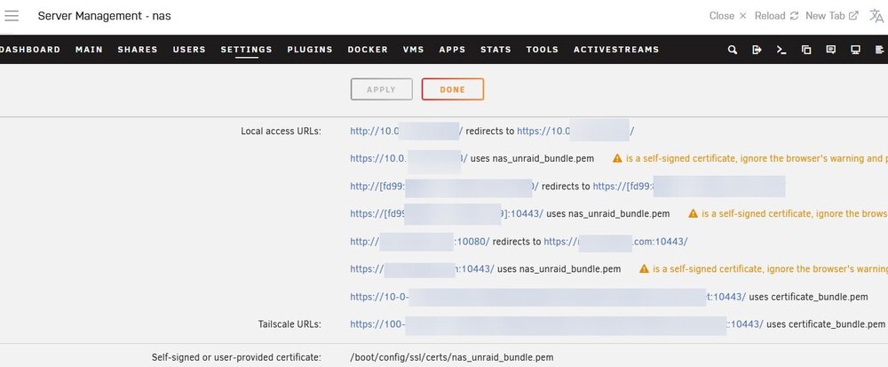Open the https:// link ending .com:10443/
Viewport: 888px width, 367px height.
click(x=615, y=242)
